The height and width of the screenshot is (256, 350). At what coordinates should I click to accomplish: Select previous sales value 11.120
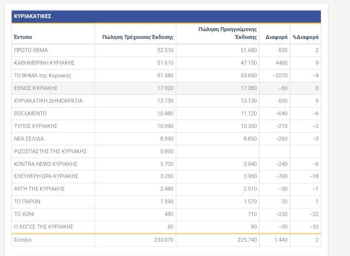(x=249, y=114)
